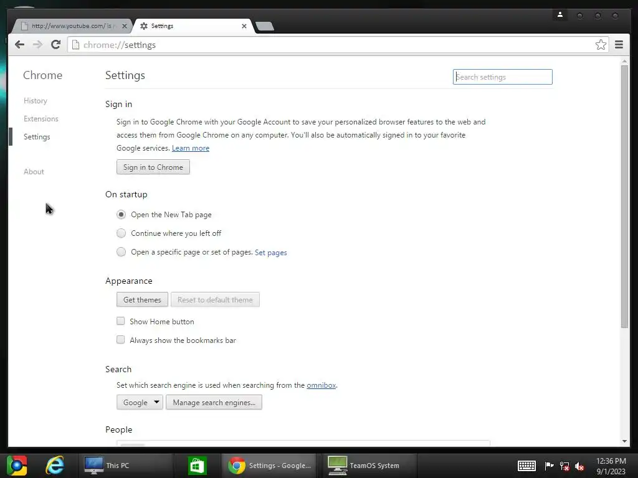Image resolution: width=638 pixels, height=478 pixels.
Task: Open the omnibox link
Action: click(x=321, y=385)
